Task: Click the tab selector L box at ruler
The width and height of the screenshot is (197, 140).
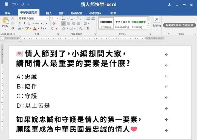Action: click(x=2, y=39)
